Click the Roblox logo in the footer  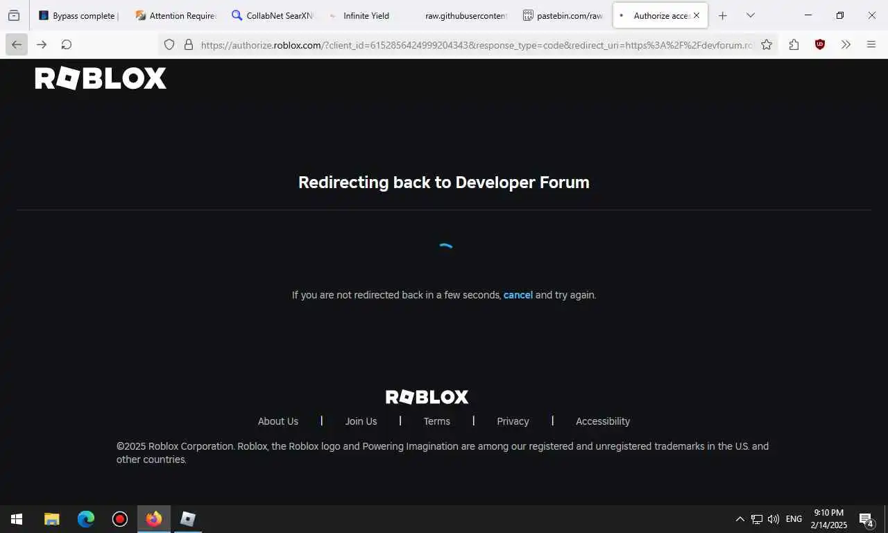tap(427, 397)
